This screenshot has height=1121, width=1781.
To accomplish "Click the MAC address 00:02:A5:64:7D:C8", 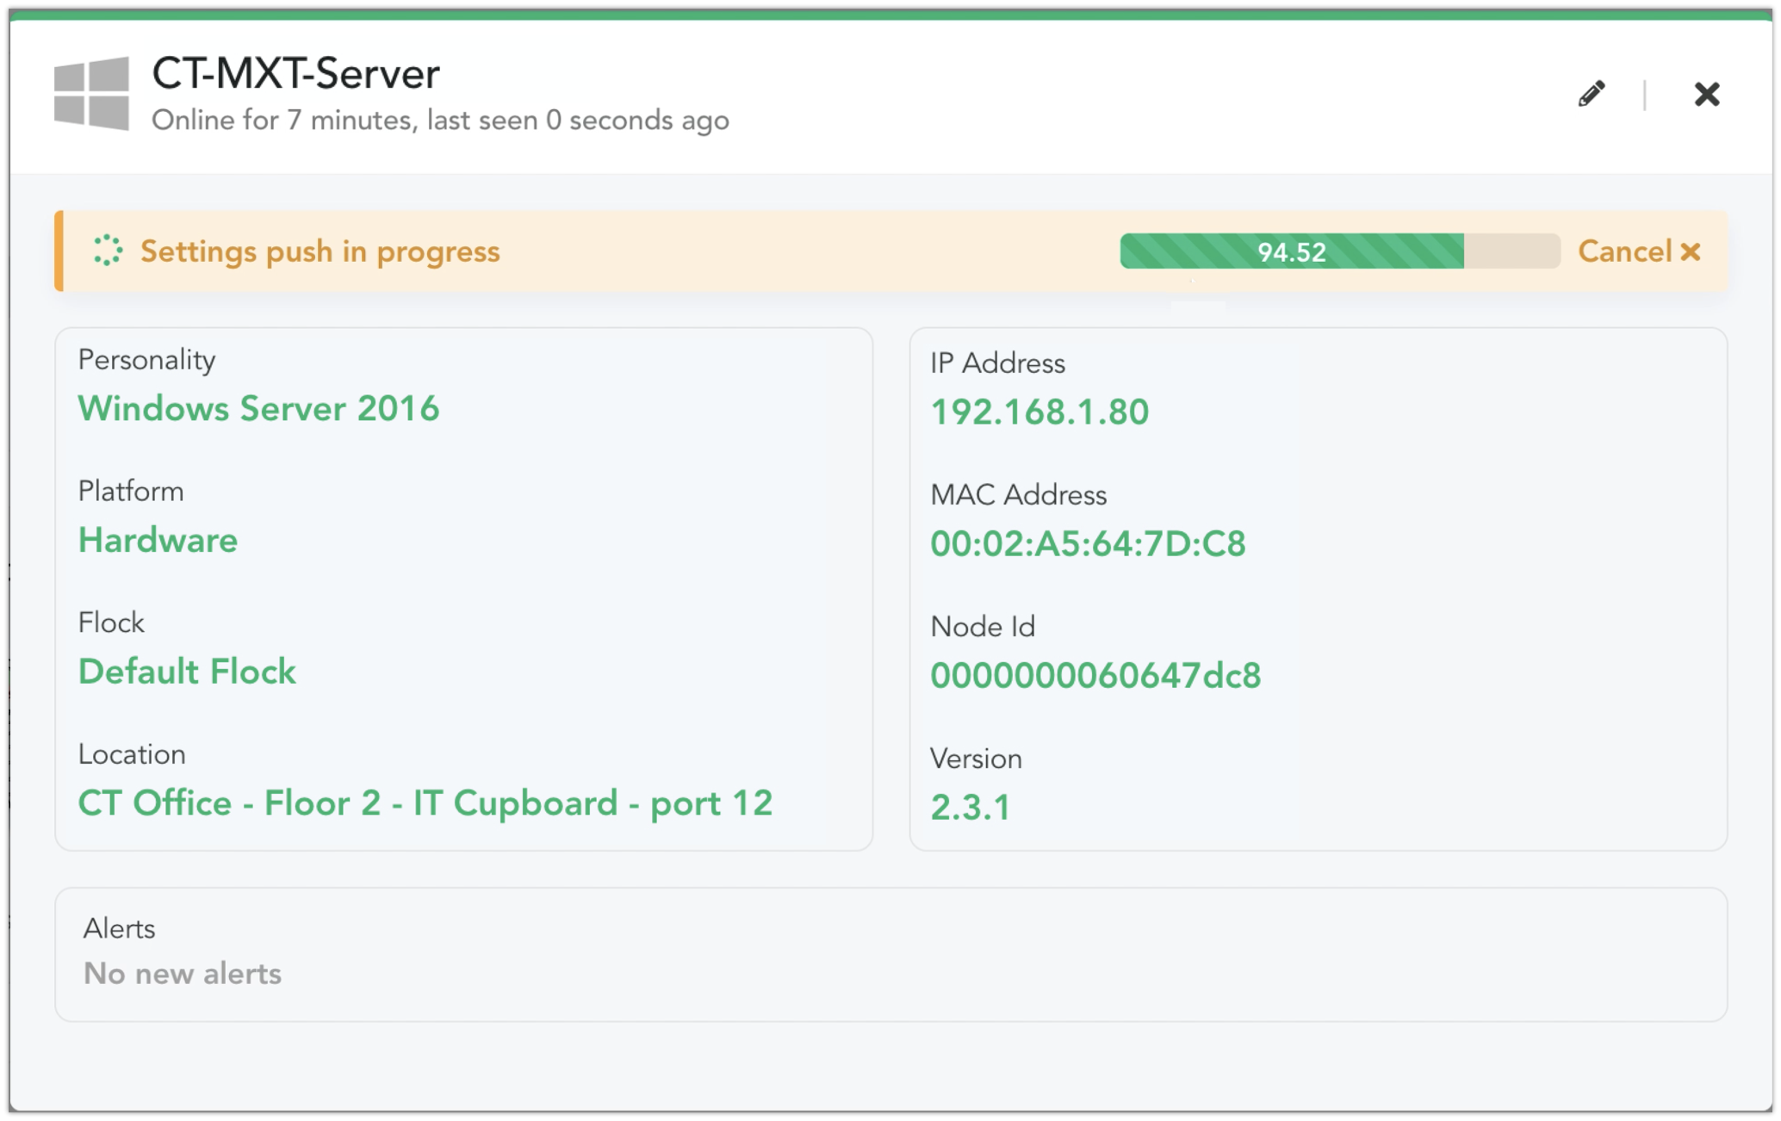I will (x=1087, y=544).
